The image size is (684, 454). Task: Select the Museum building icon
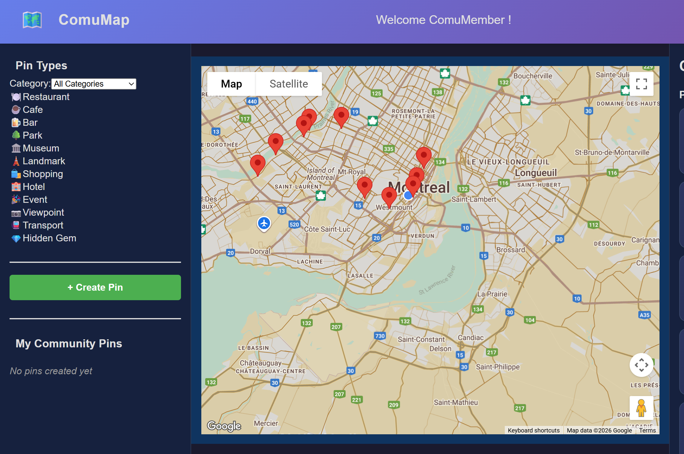(x=16, y=148)
